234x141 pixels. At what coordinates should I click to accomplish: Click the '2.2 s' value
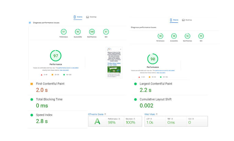tap(146, 90)
